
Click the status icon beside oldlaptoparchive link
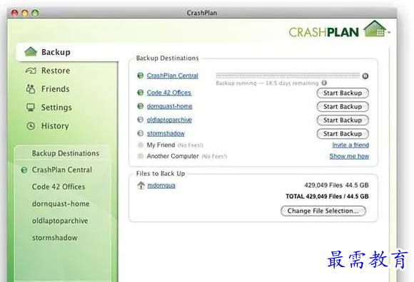(x=141, y=120)
